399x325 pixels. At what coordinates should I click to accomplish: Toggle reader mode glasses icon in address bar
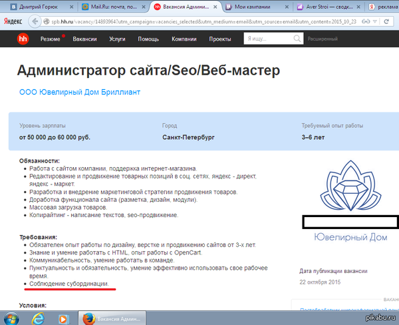click(366, 21)
